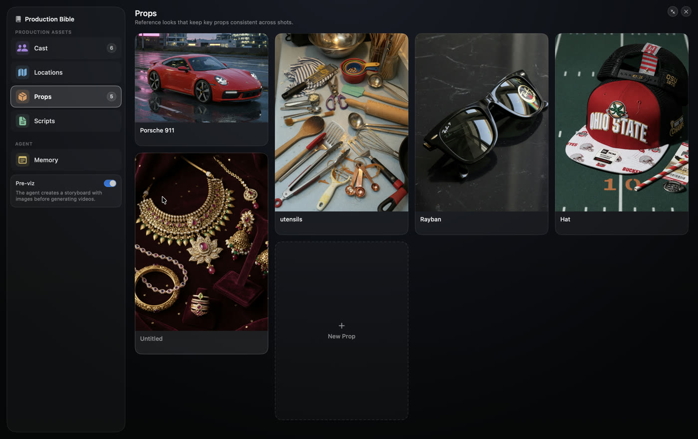Open the Cast section
The height and width of the screenshot is (439, 698).
[66, 48]
